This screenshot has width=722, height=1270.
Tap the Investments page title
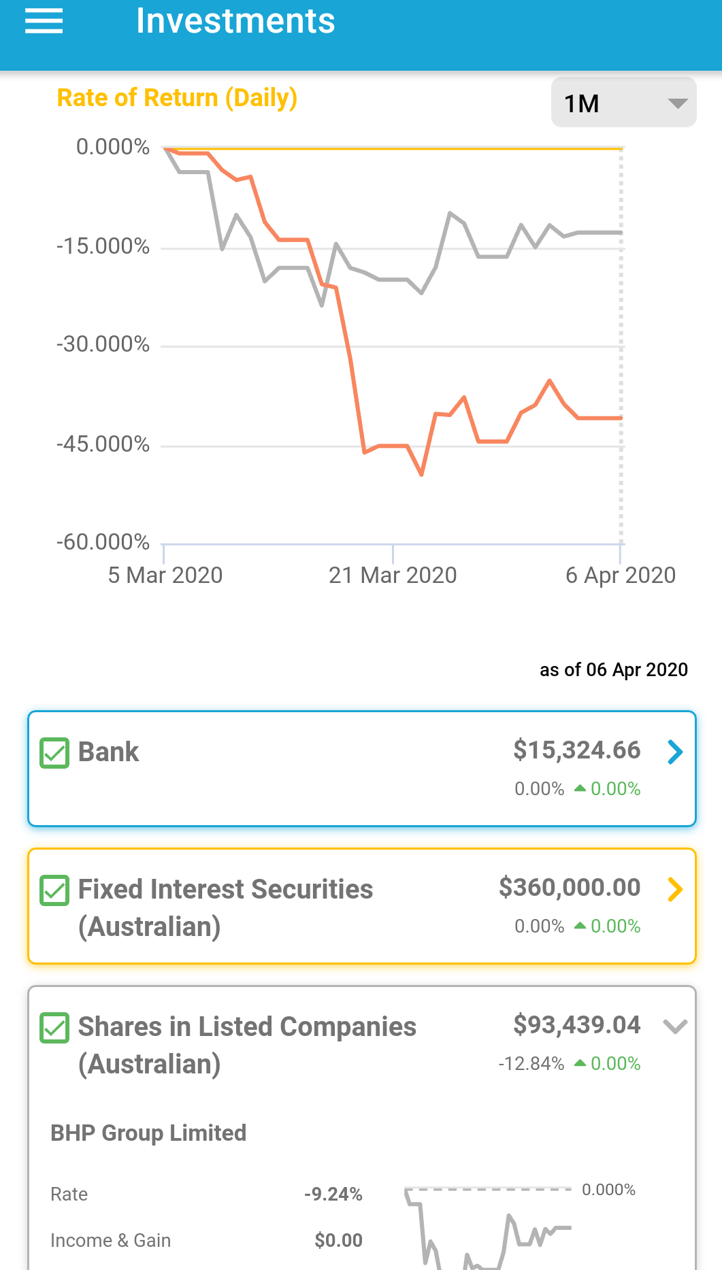[x=235, y=21]
